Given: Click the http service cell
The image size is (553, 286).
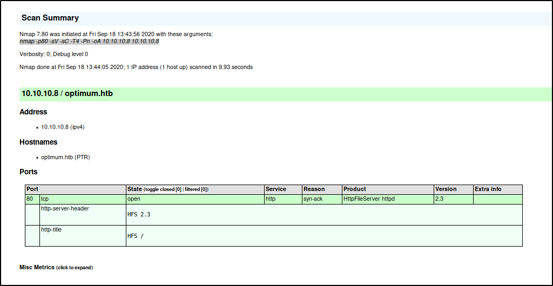Looking at the screenshot, I should [284, 199].
